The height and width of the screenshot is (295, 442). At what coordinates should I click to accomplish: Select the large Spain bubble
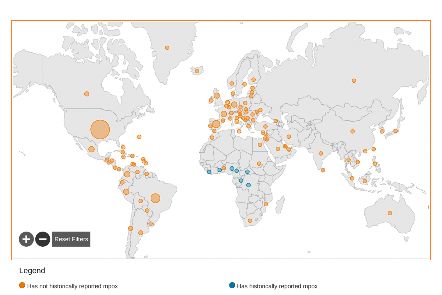click(x=216, y=124)
